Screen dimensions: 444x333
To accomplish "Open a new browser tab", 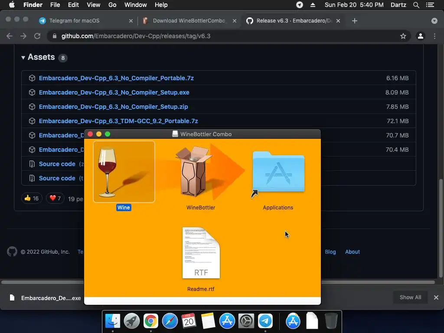I will click(355, 21).
